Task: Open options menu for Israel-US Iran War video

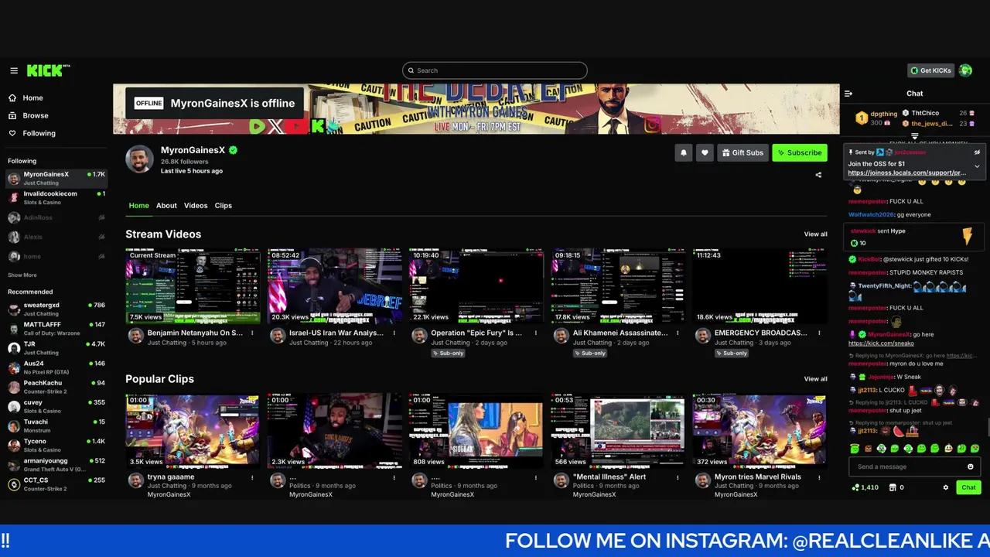Action: 394,333
